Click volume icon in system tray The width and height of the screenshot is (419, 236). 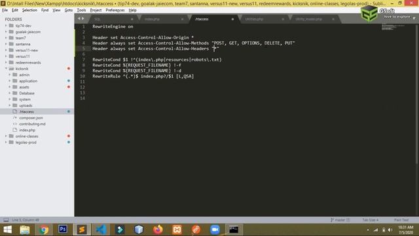390,230
